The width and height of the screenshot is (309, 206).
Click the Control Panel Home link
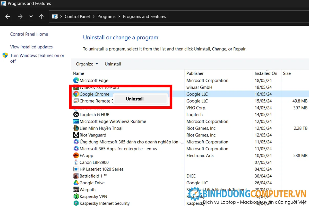click(29, 34)
